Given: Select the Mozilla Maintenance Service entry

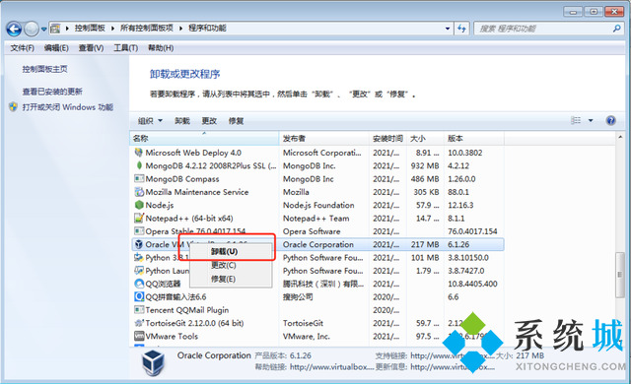Looking at the screenshot, I should coord(197,192).
